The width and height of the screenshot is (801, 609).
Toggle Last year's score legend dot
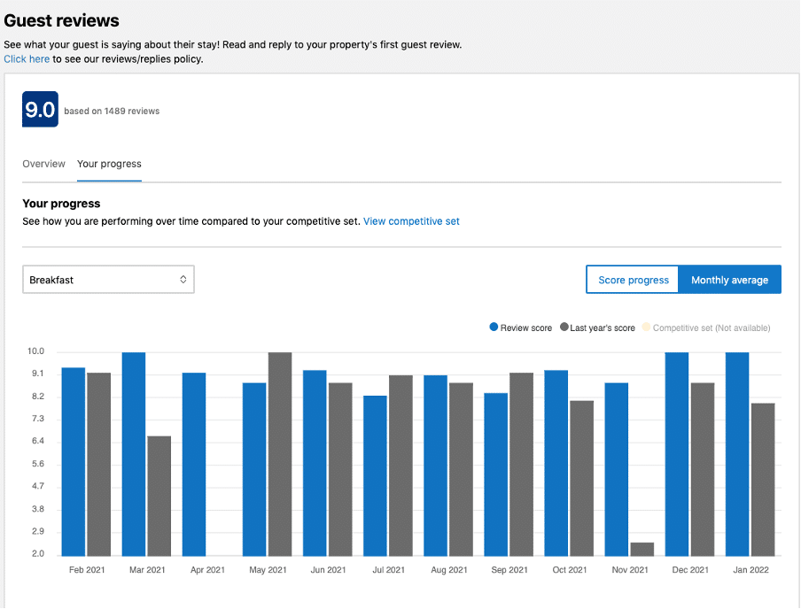[564, 328]
